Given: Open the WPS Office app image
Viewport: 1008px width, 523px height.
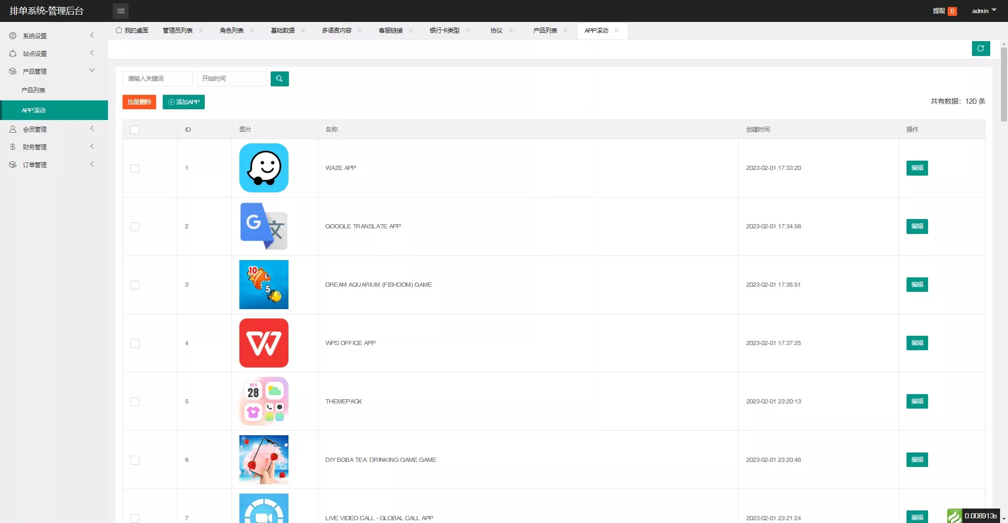Looking at the screenshot, I should click(264, 343).
